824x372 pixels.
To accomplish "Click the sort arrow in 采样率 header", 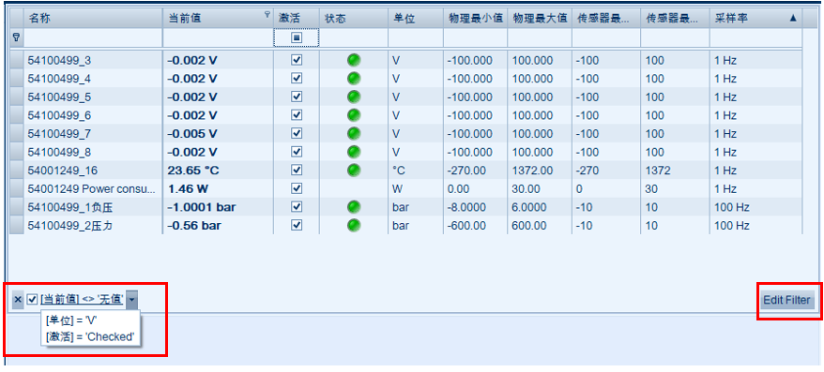I will (793, 18).
